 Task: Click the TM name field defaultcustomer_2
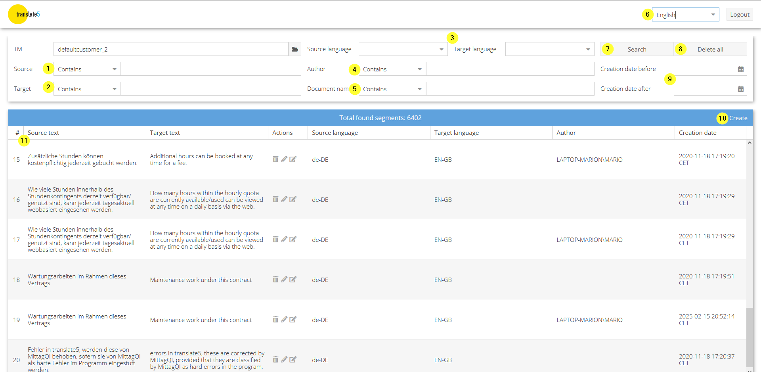pos(171,49)
